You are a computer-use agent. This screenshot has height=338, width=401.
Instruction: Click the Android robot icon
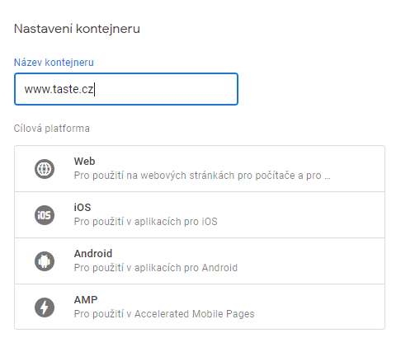coord(45,261)
